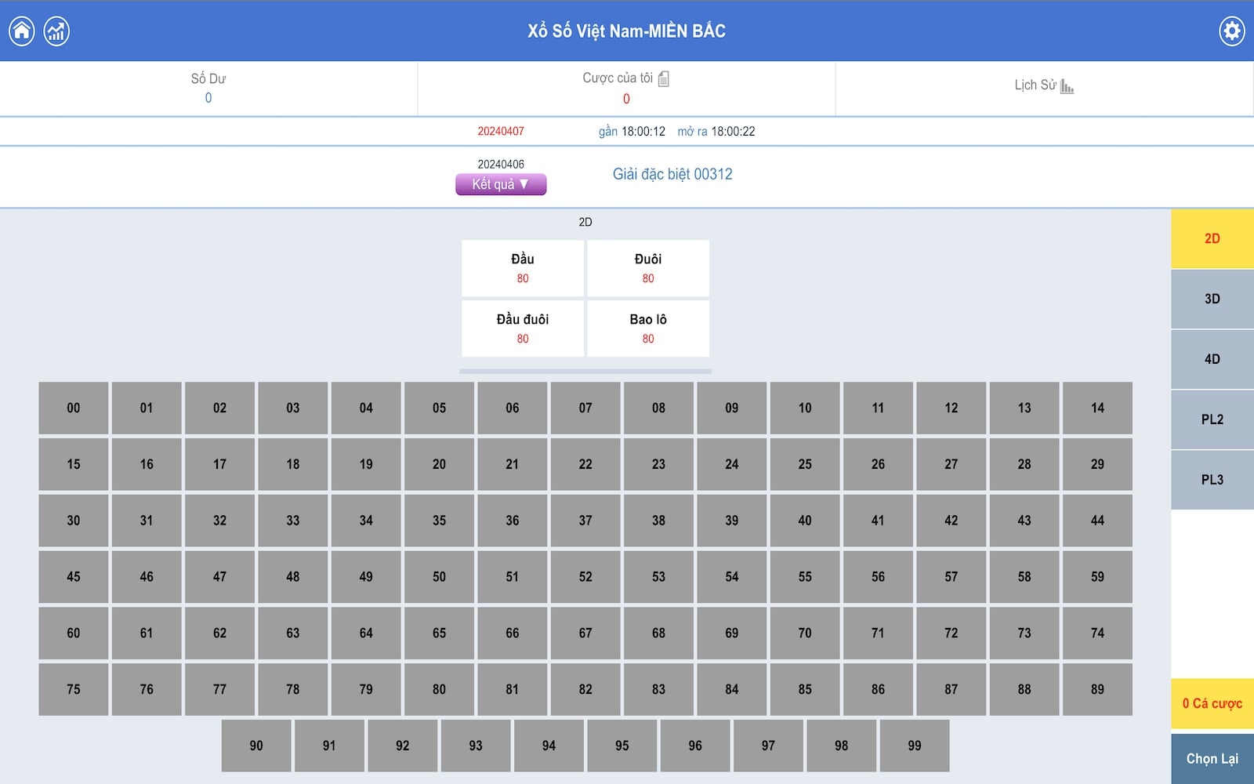Select number 25
Viewport: 1254px width, 784px height.
[805, 464]
